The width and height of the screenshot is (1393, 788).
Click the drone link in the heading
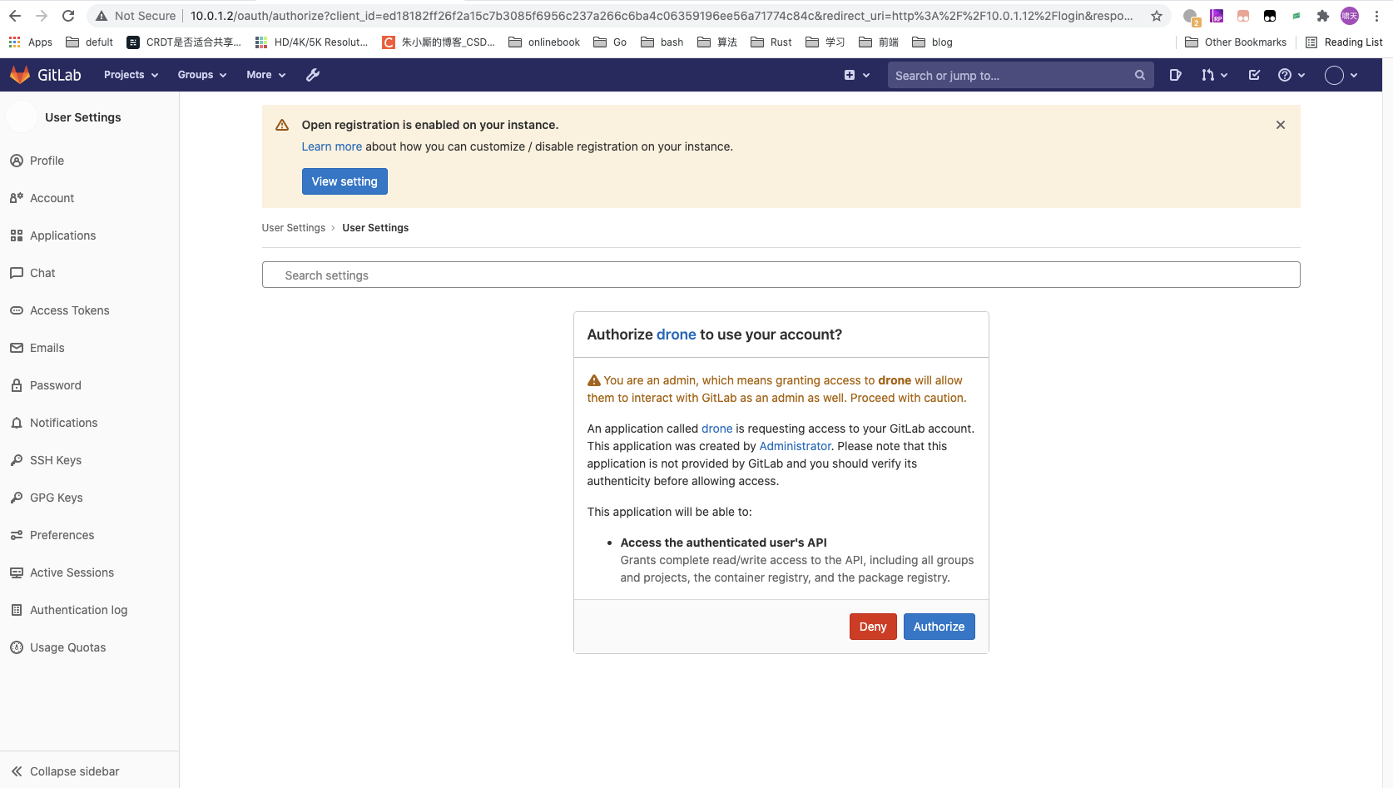tap(676, 335)
